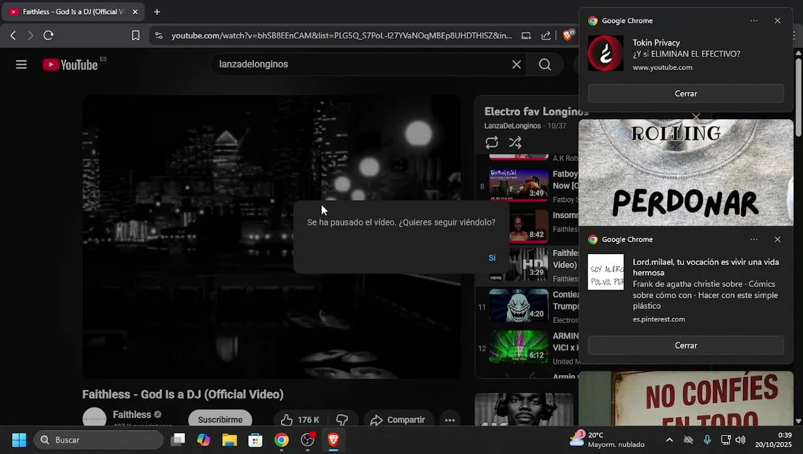The image size is (803, 454).
Task: Dismiss Pinterest notification with X
Action: [x=777, y=240]
